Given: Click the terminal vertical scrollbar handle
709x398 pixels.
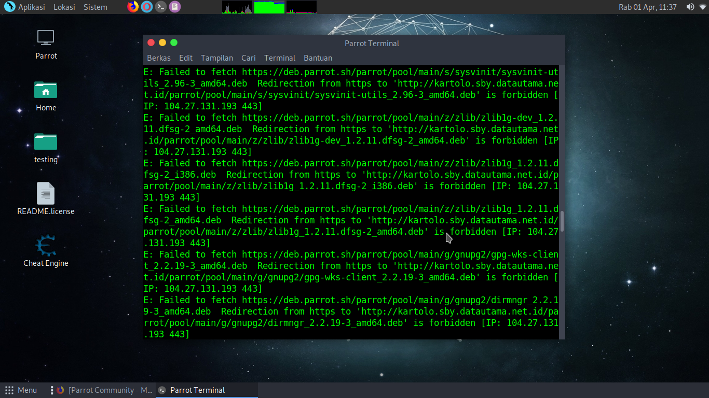Looking at the screenshot, I should 562,221.
